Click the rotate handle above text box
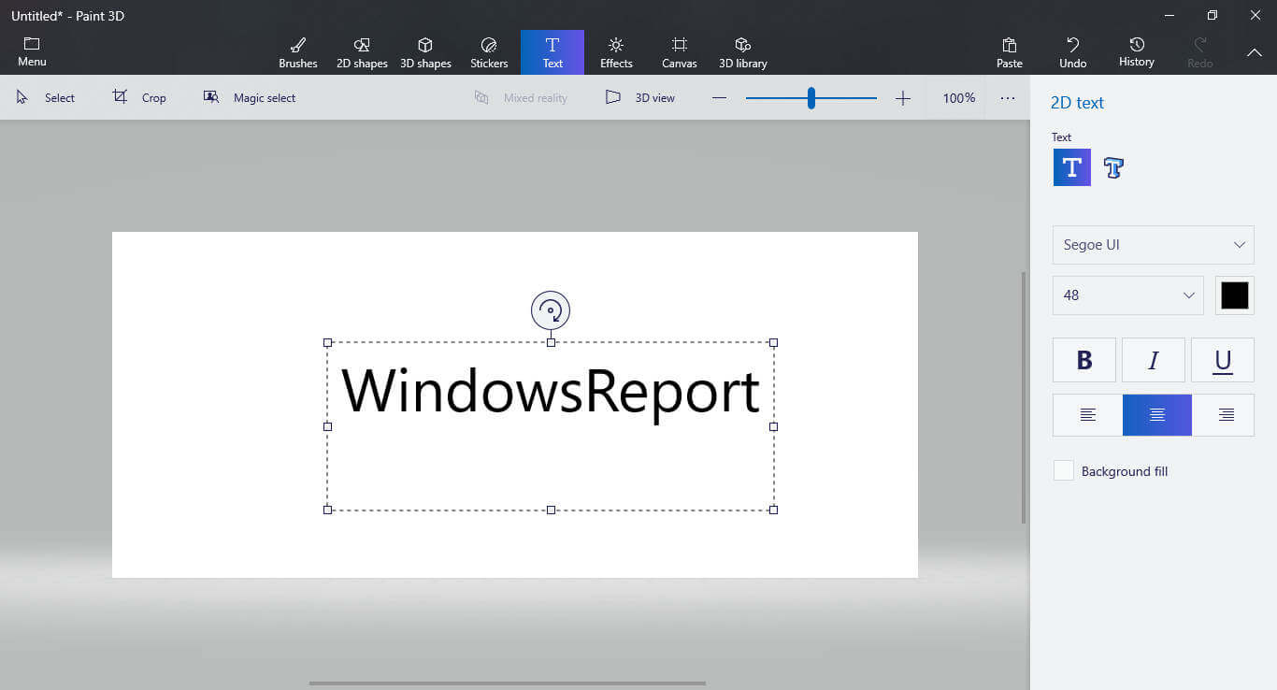This screenshot has width=1277, height=690. coord(551,310)
